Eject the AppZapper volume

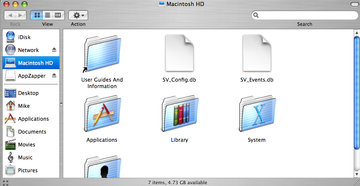coord(54,75)
